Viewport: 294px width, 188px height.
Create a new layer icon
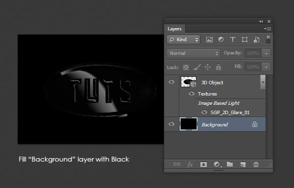pos(243,164)
